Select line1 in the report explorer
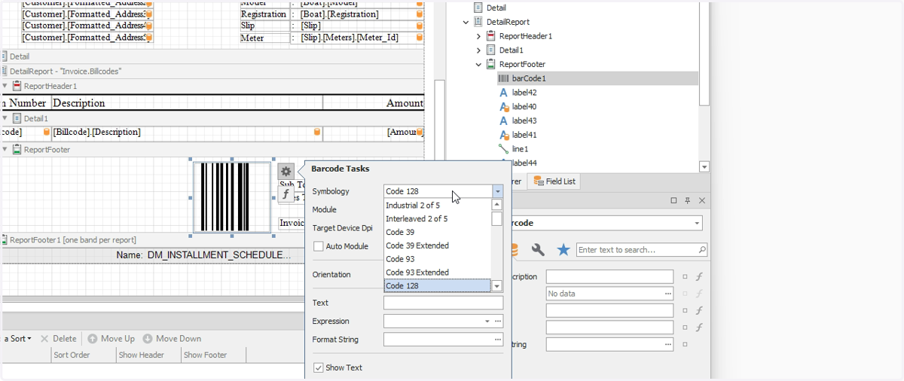Image resolution: width=904 pixels, height=381 pixels. pos(520,149)
